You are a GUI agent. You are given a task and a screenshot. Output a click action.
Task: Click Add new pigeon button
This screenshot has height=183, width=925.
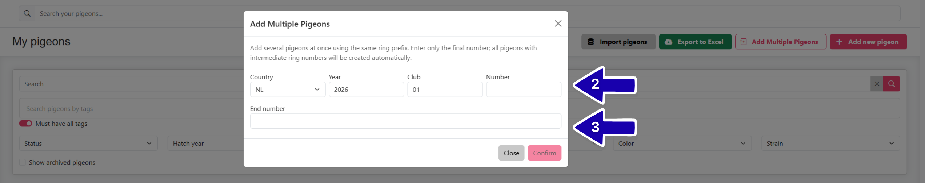click(868, 42)
